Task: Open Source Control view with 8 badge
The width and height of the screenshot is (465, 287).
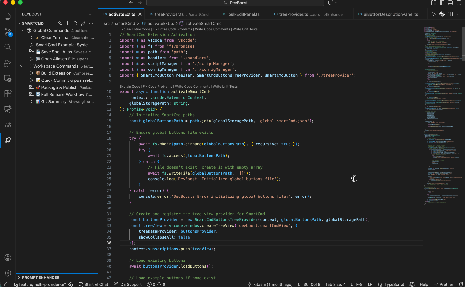Action: point(8,32)
